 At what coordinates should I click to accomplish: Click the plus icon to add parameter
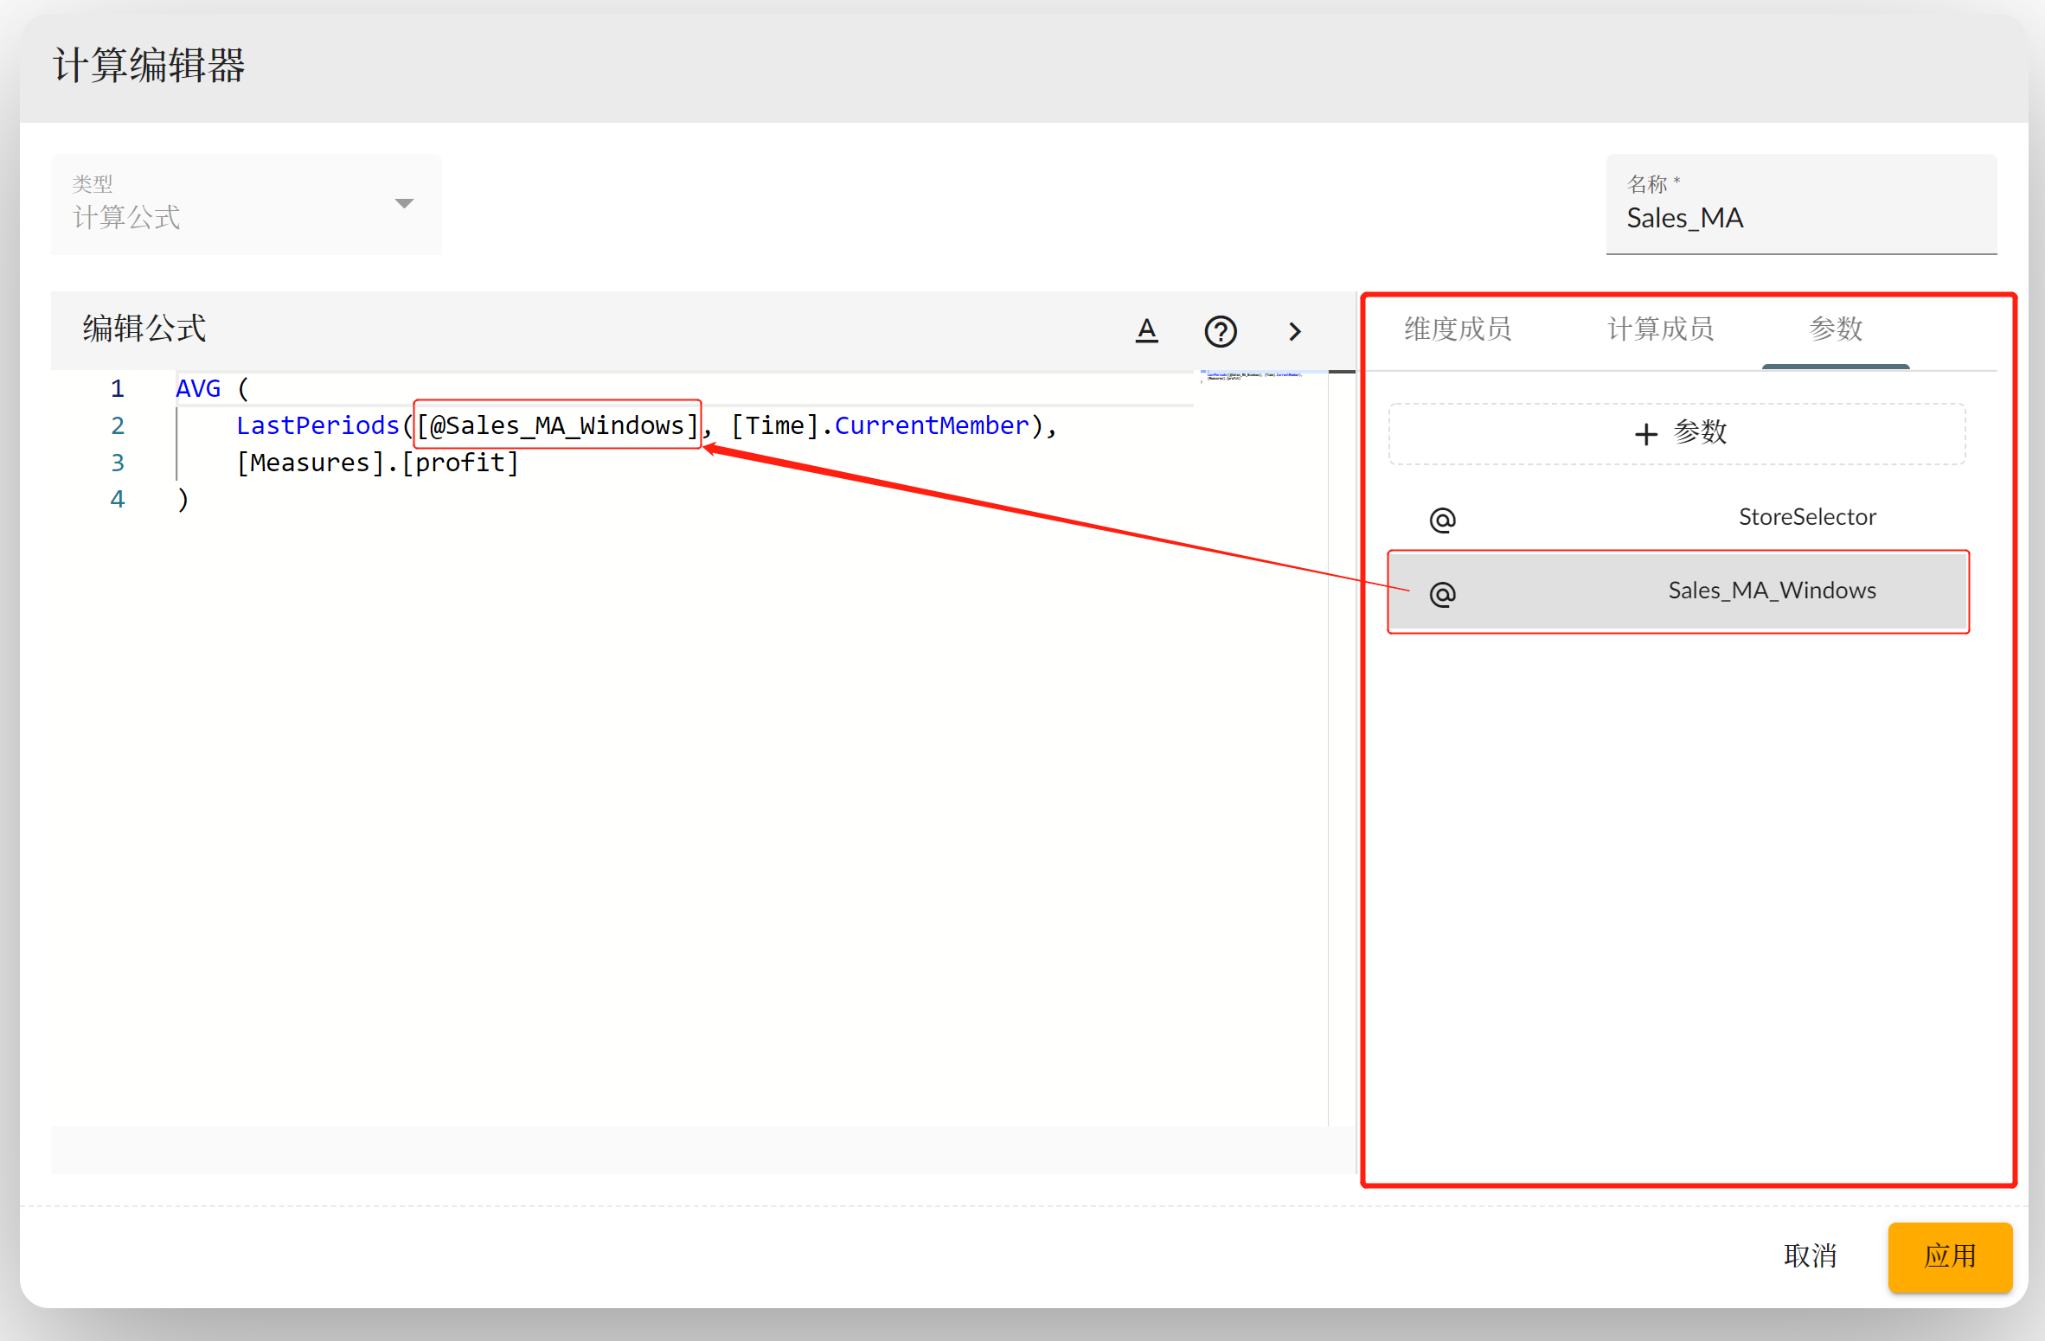[x=1645, y=433]
